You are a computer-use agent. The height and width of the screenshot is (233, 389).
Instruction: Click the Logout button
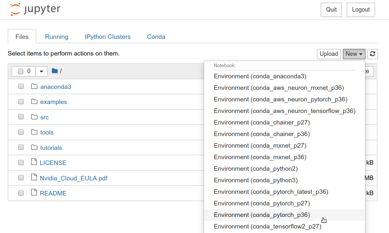[x=360, y=10]
